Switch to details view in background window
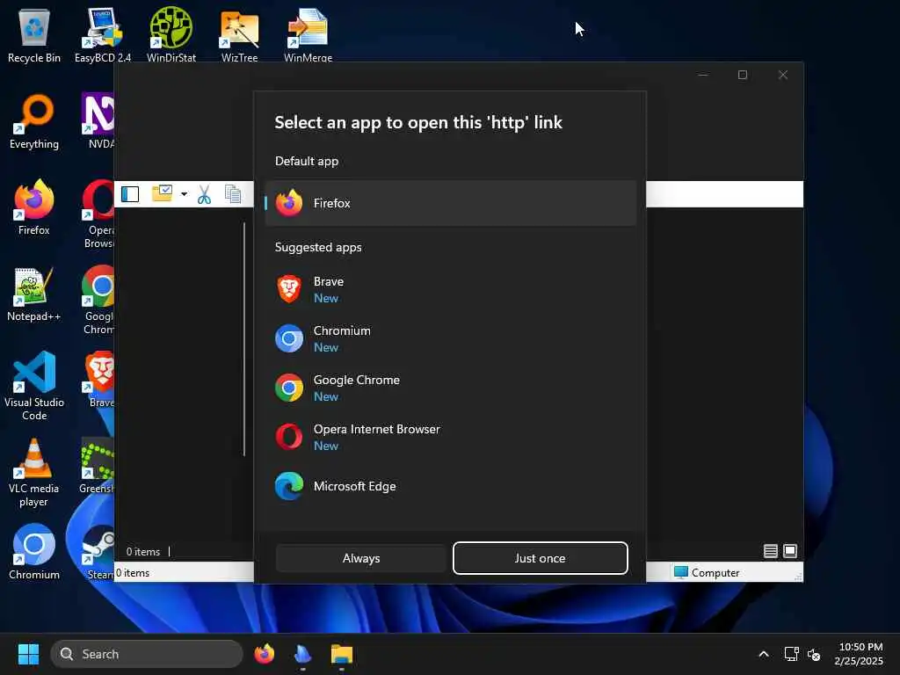This screenshot has width=900, height=675. pyautogui.click(x=771, y=552)
